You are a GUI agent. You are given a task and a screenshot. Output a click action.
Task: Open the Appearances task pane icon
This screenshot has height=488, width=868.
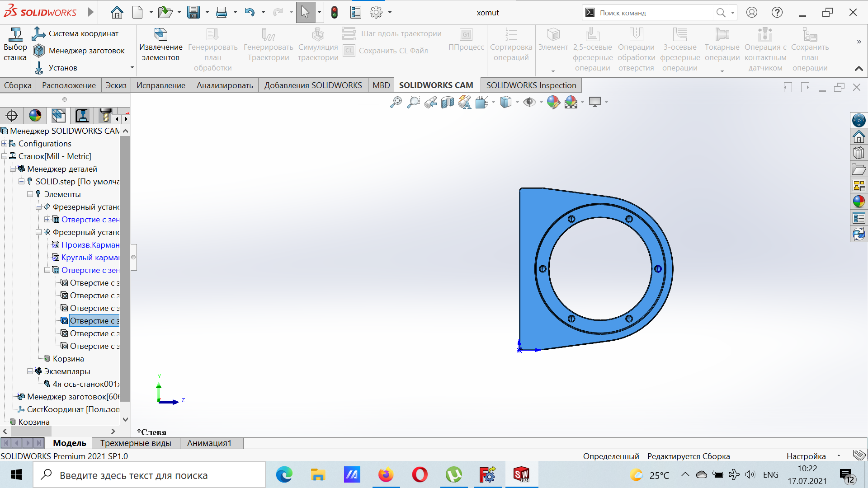859,202
